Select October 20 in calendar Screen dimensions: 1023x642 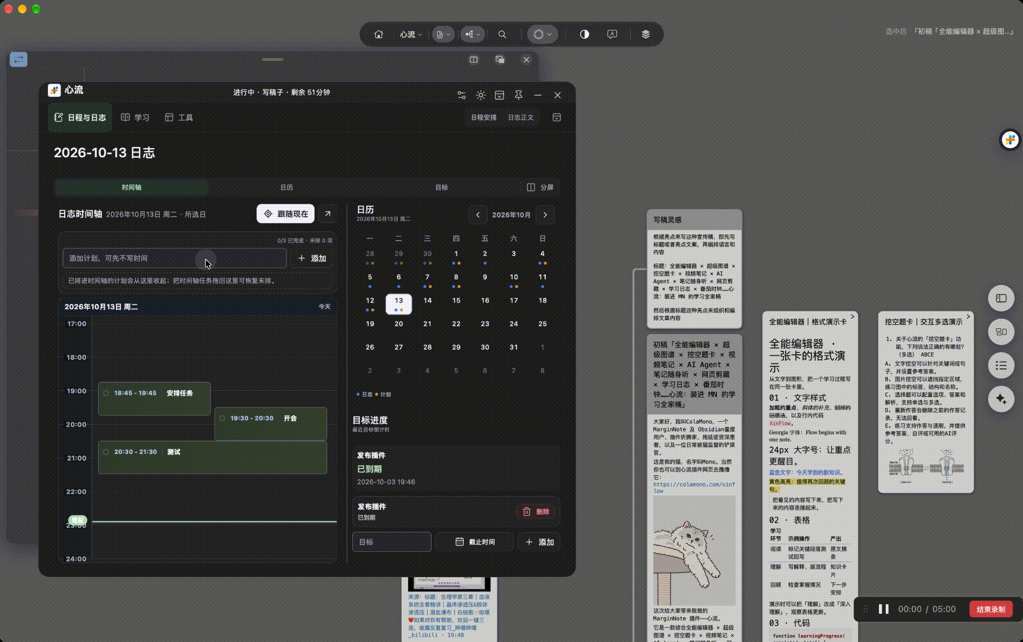[x=398, y=324]
